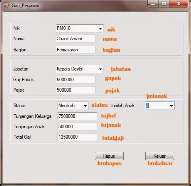Click the Total Gaji field 12500000
The image size is (191, 186).
77,137
